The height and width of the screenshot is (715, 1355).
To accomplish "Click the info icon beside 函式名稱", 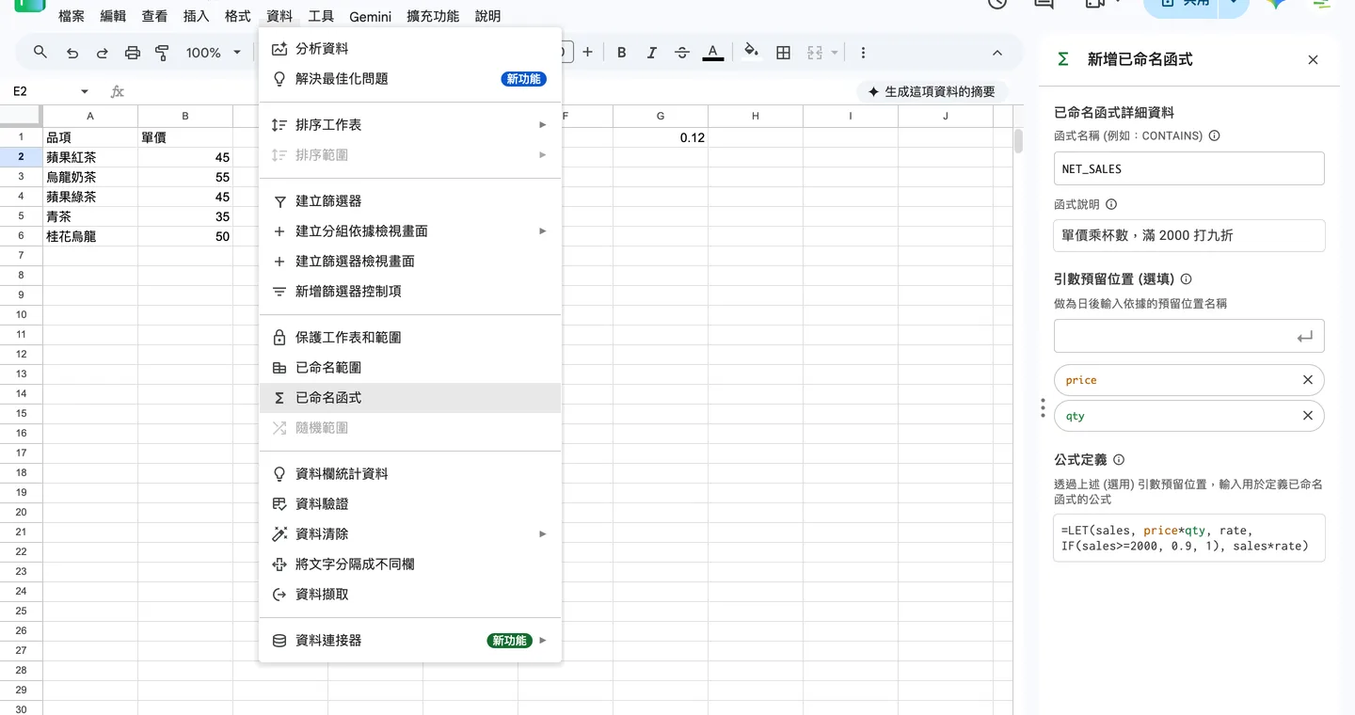I will [1214, 135].
